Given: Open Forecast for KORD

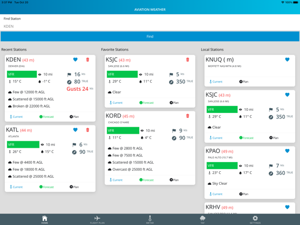Looking at the screenshot, I should (146, 180).
